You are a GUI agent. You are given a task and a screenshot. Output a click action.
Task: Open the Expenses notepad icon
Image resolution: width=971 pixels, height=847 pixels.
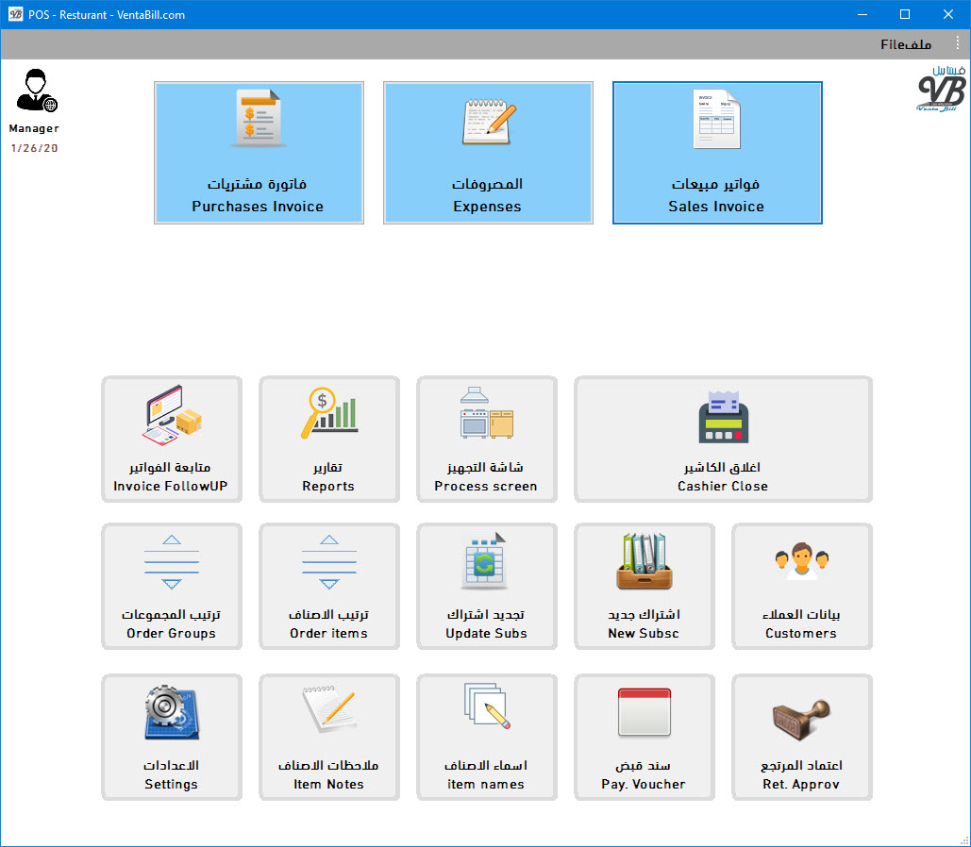489,122
